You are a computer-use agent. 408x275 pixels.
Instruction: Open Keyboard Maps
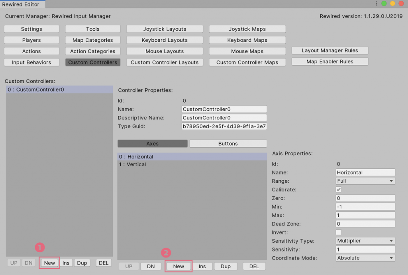(x=247, y=40)
